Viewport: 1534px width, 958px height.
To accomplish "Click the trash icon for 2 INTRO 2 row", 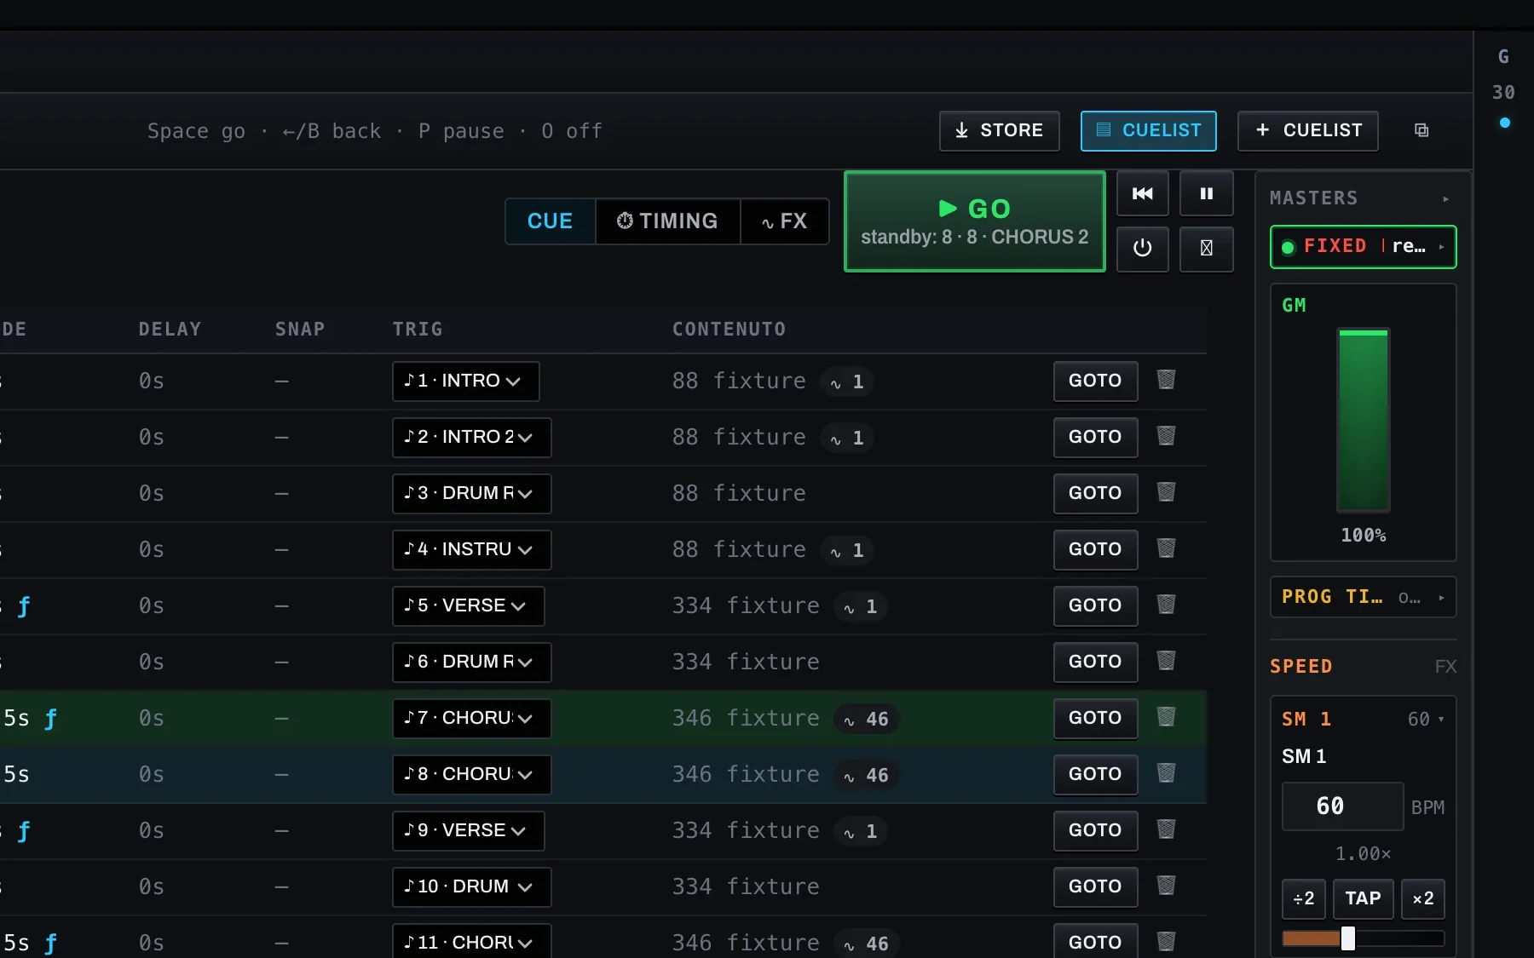I will pyautogui.click(x=1166, y=436).
